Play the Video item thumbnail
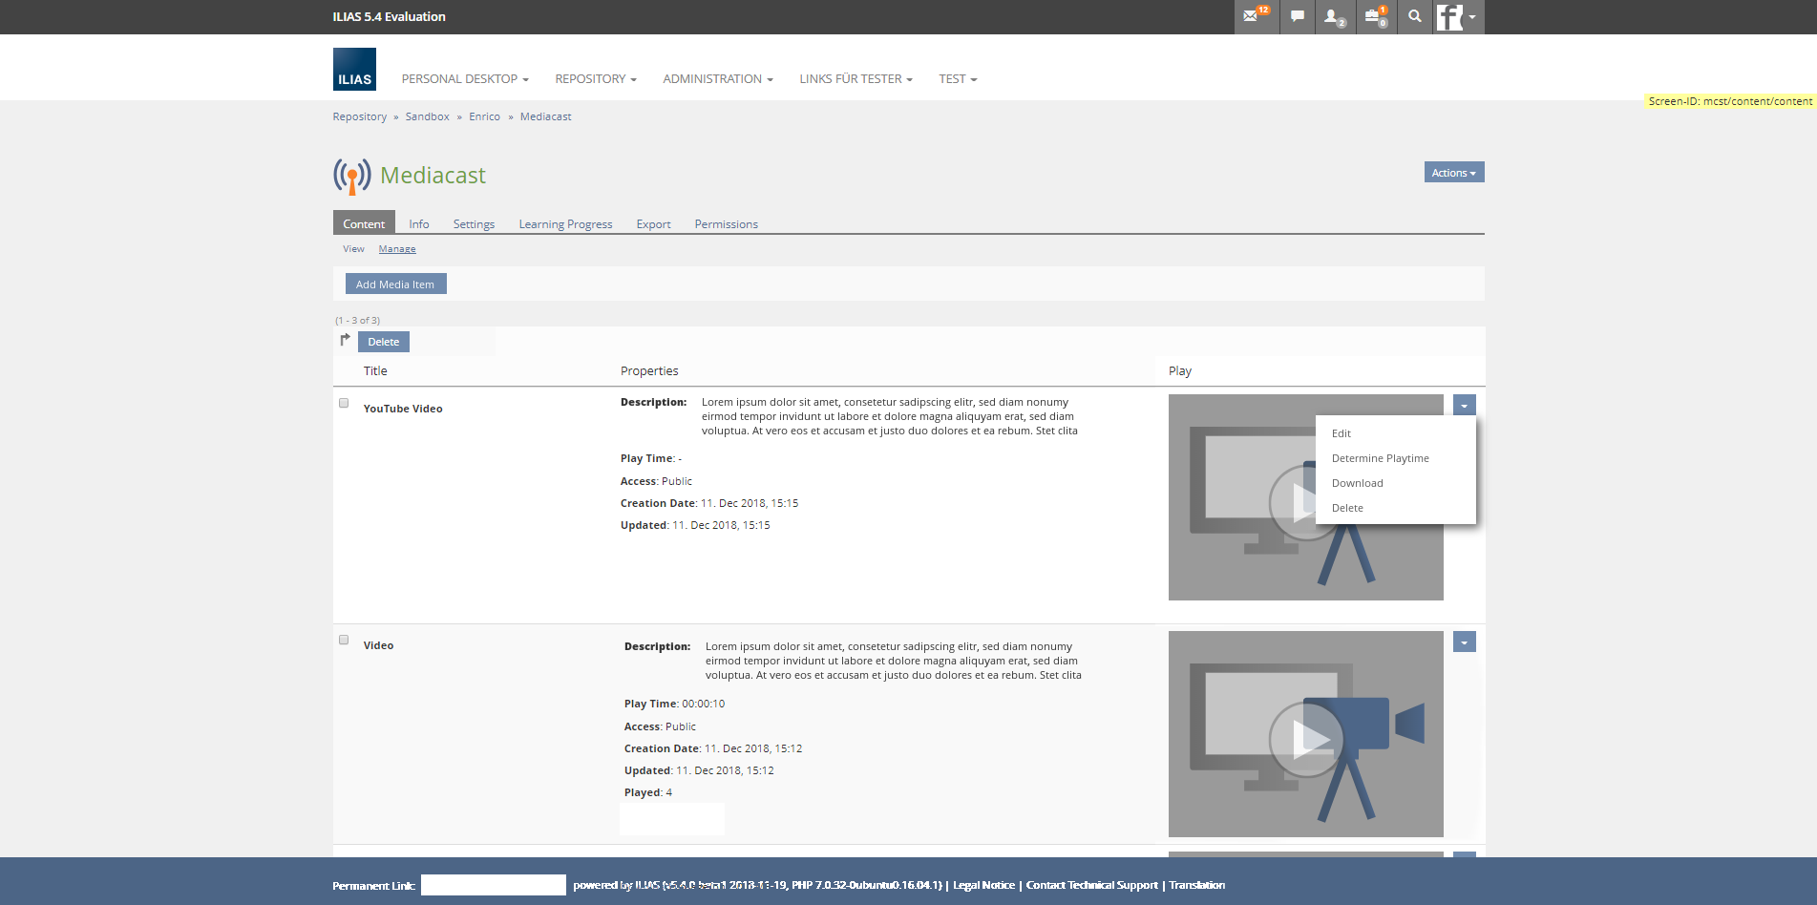This screenshot has width=1817, height=905. click(1305, 737)
